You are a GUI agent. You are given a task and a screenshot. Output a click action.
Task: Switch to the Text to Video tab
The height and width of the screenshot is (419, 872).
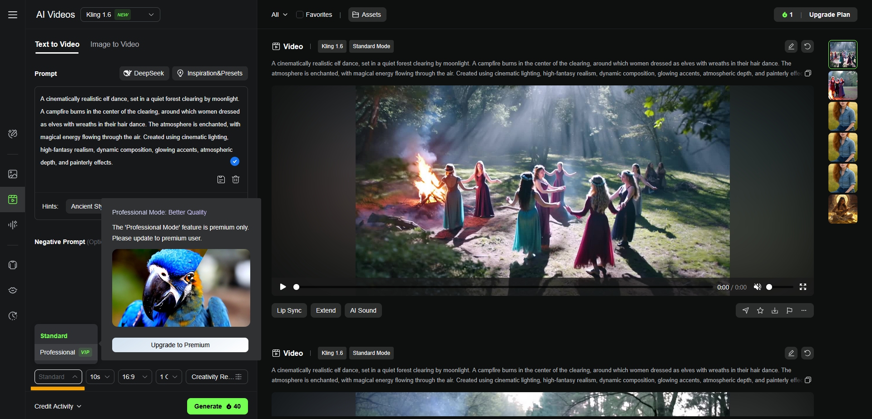pyautogui.click(x=57, y=45)
